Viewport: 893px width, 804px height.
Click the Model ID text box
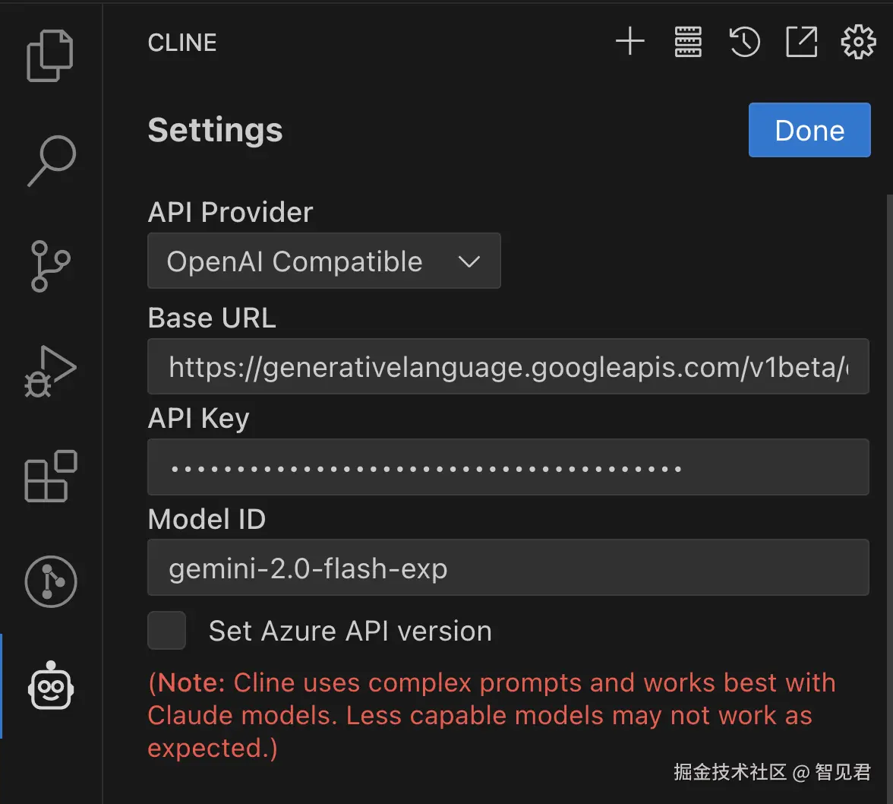pos(507,568)
